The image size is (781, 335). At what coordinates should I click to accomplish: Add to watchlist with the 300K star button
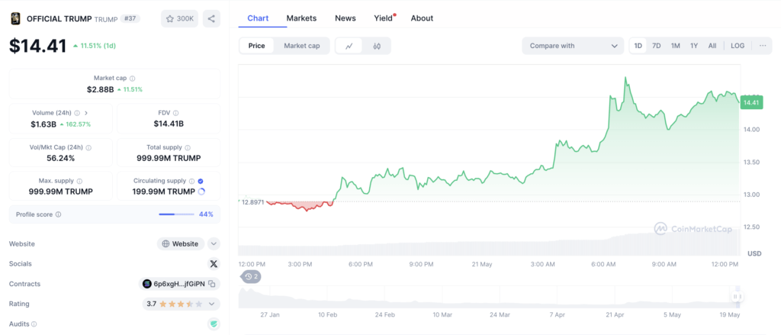180,19
